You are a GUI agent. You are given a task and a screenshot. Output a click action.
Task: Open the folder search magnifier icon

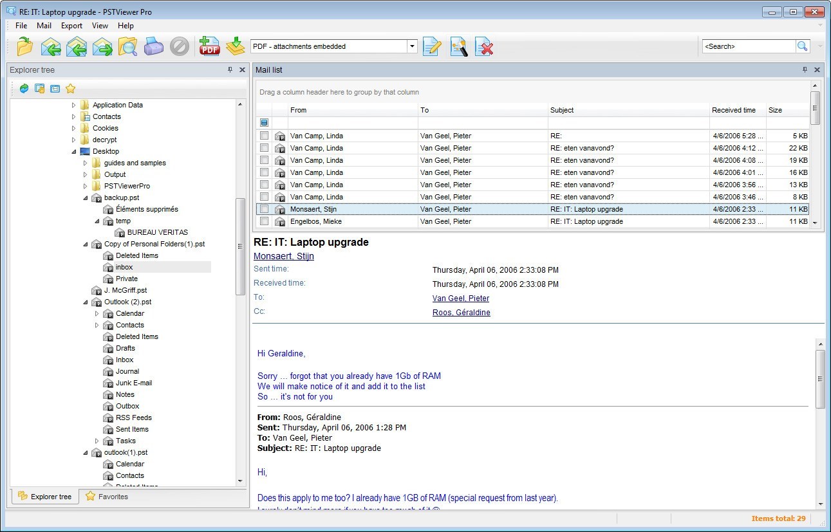[x=128, y=46]
